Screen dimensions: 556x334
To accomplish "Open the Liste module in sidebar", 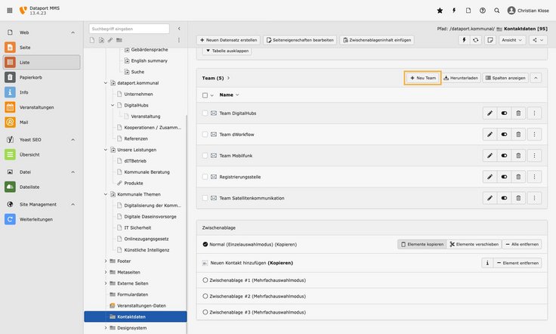I will (42, 62).
